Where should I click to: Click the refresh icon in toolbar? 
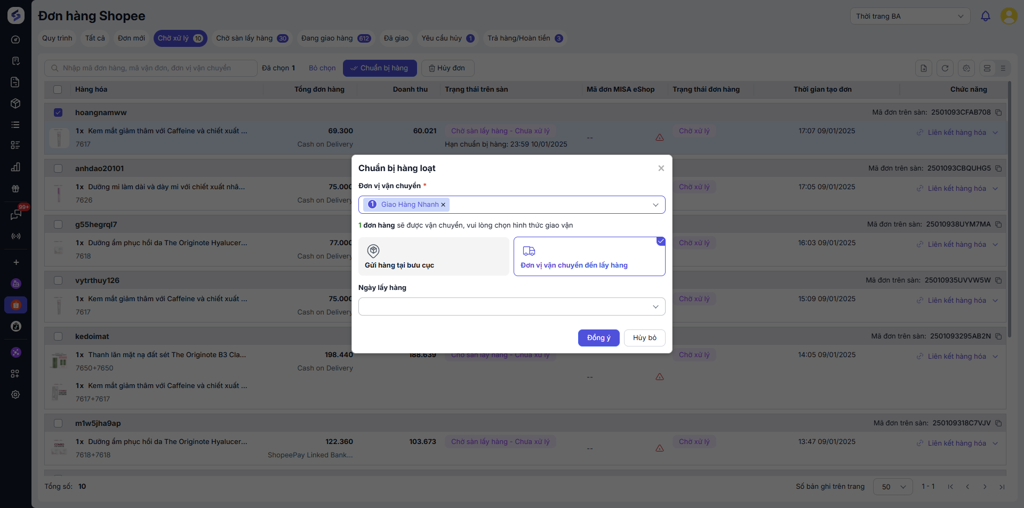[x=945, y=68]
